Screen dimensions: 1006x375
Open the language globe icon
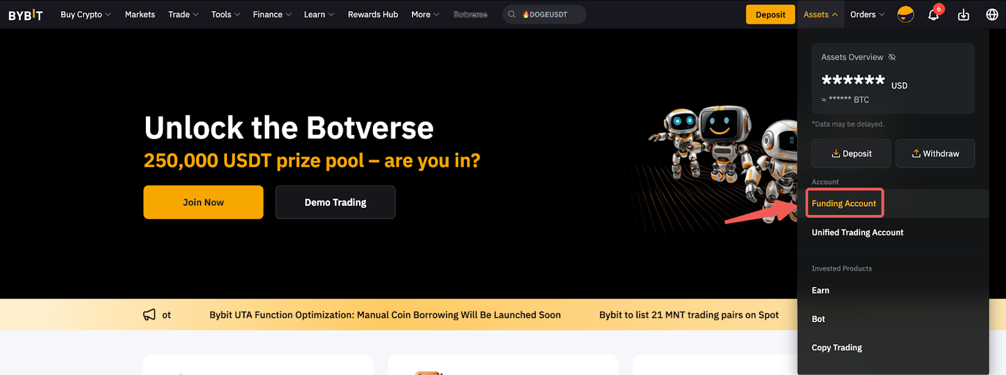(992, 15)
